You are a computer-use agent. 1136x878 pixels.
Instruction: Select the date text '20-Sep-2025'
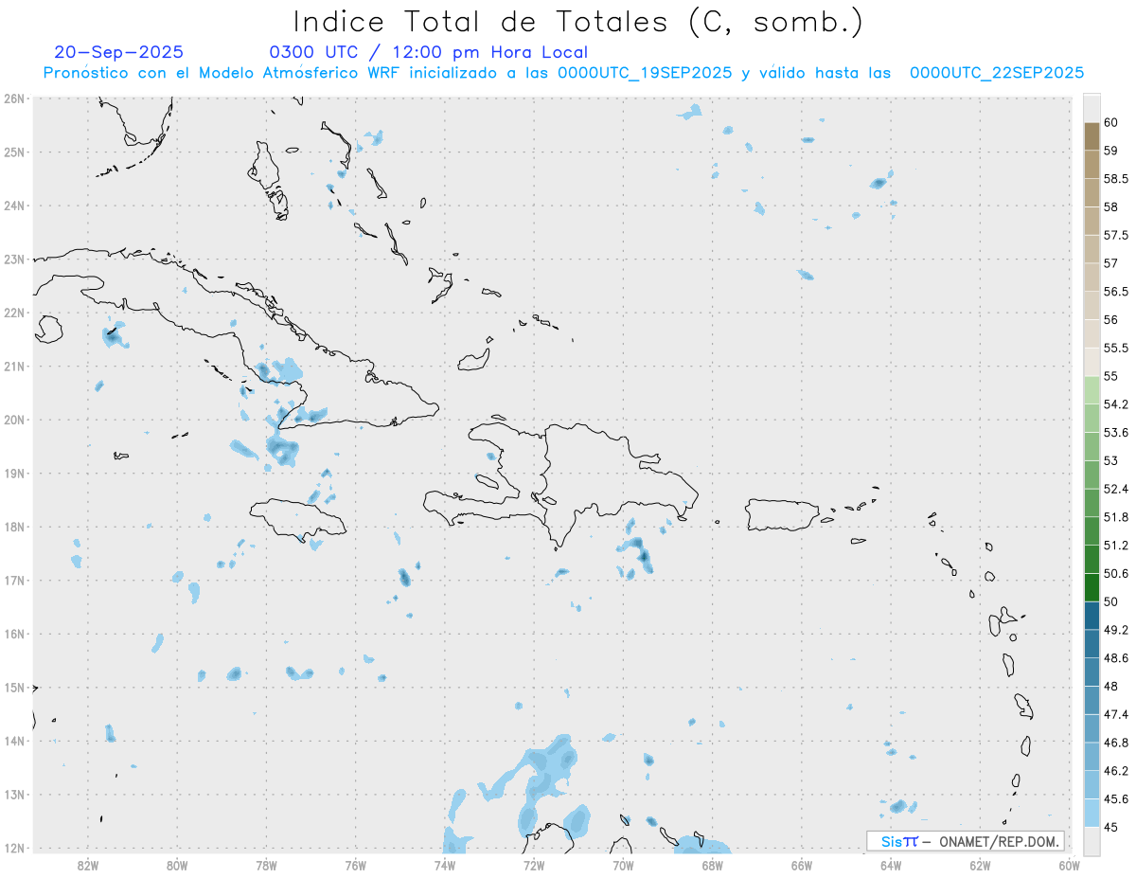[119, 52]
